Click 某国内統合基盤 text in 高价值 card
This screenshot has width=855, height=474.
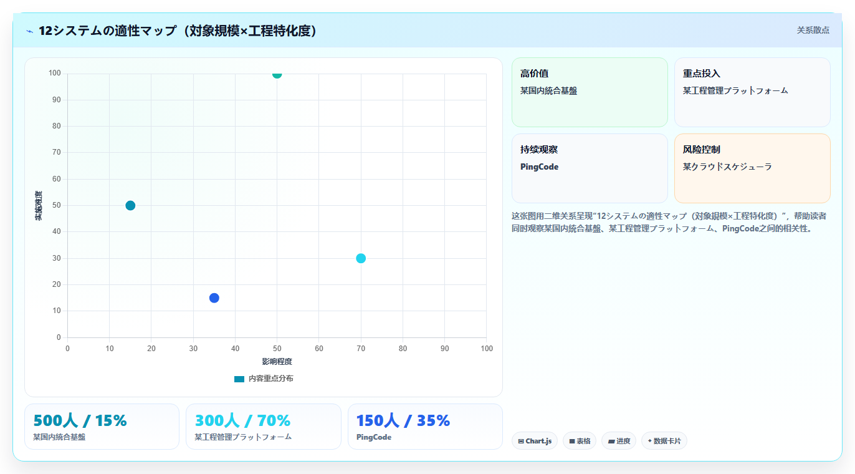pyautogui.click(x=548, y=90)
